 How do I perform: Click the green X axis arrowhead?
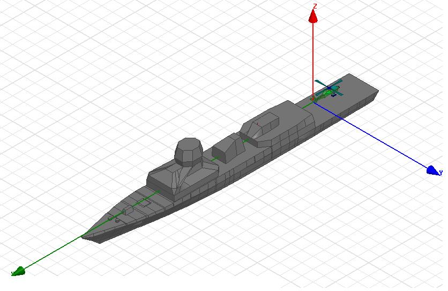[x=18, y=271]
